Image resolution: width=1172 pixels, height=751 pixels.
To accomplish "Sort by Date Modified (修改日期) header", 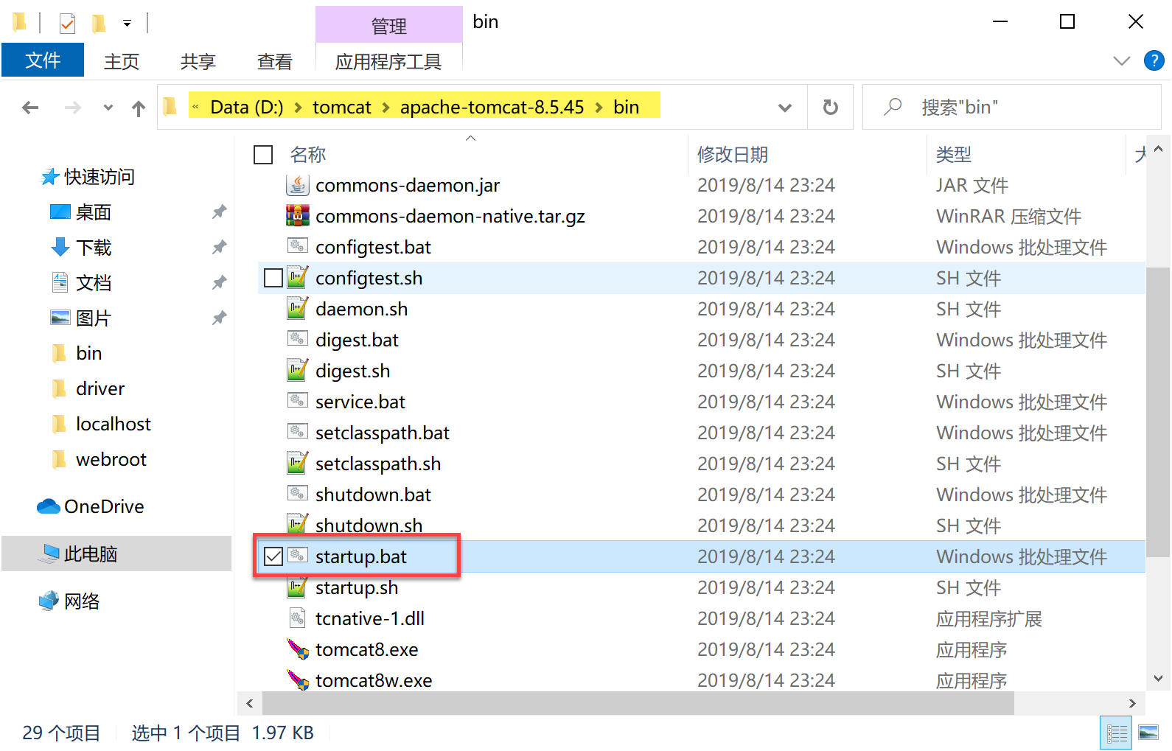I will [733, 155].
